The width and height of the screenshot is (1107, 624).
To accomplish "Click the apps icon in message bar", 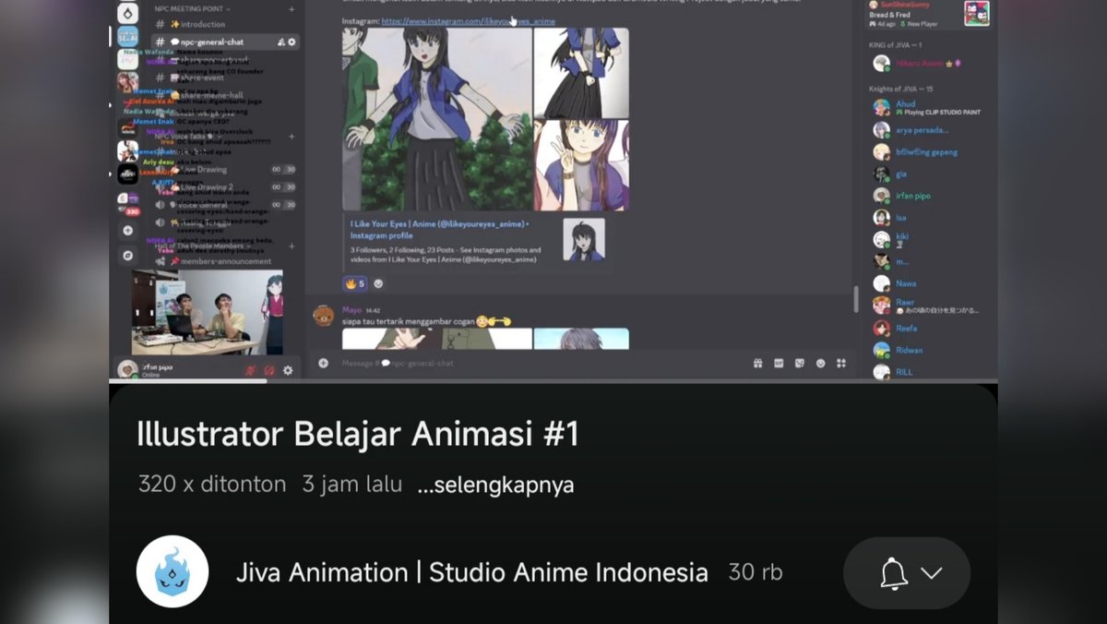I will point(840,364).
